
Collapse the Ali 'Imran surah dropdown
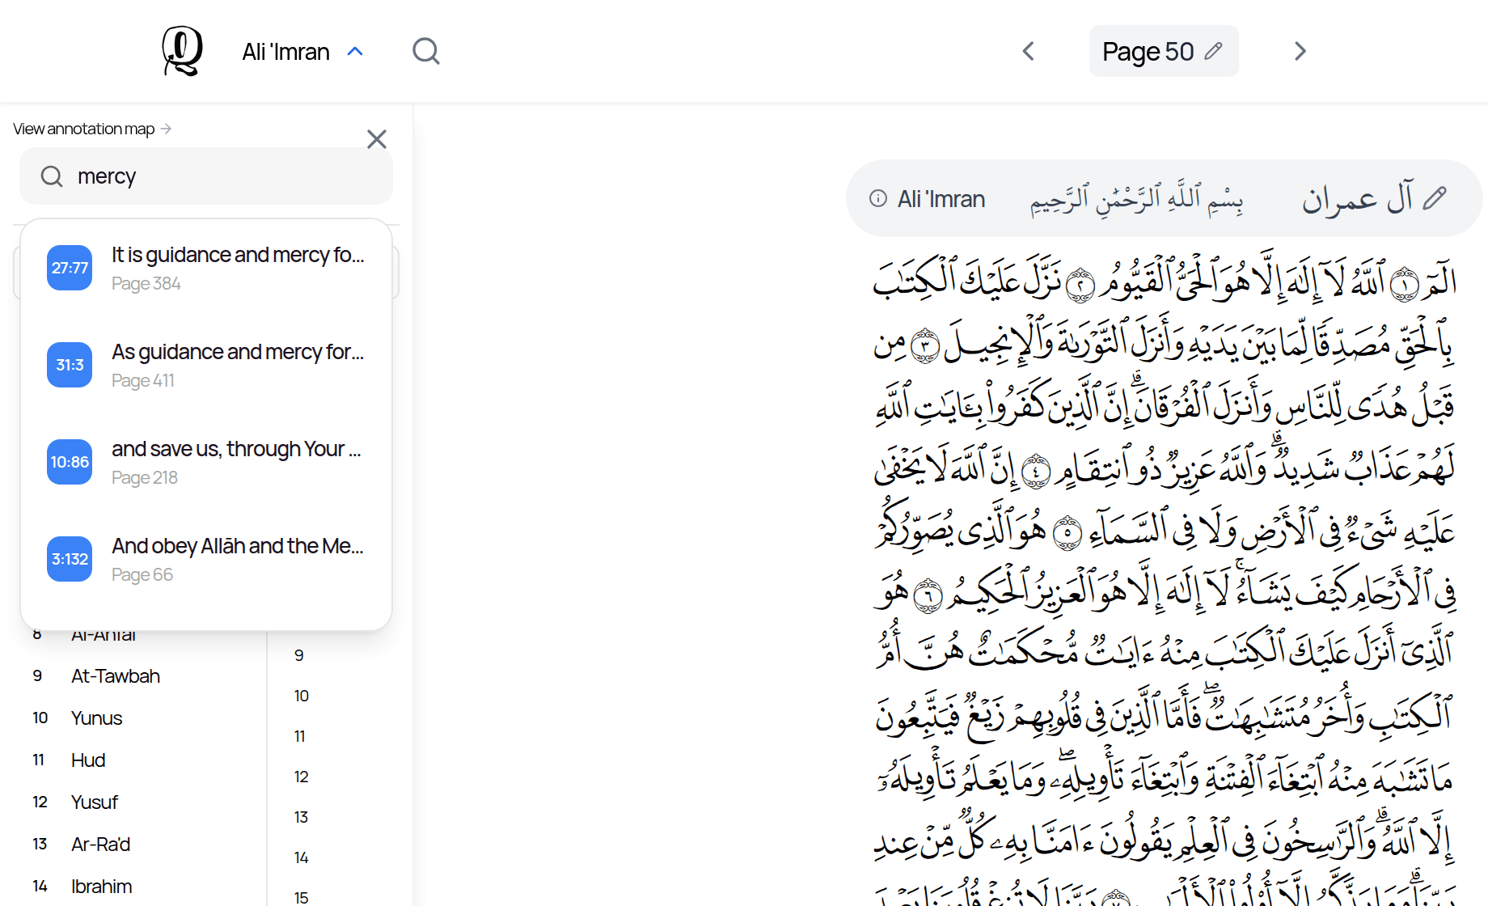coord(302,52)
